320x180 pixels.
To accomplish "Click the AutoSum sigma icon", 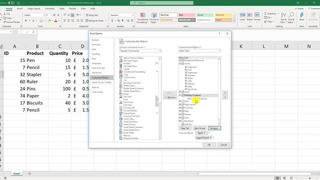I will 265,13.
